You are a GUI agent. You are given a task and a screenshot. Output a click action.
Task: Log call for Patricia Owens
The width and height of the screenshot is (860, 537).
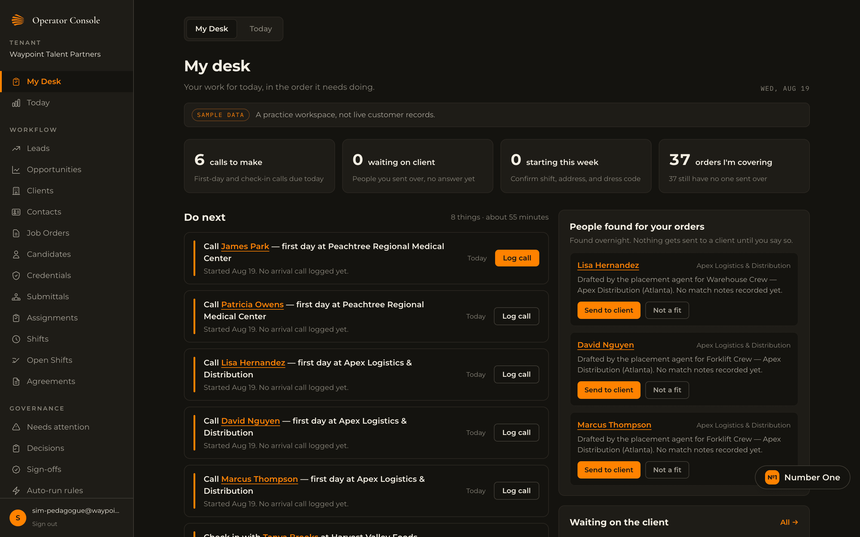tap(516, 316)
